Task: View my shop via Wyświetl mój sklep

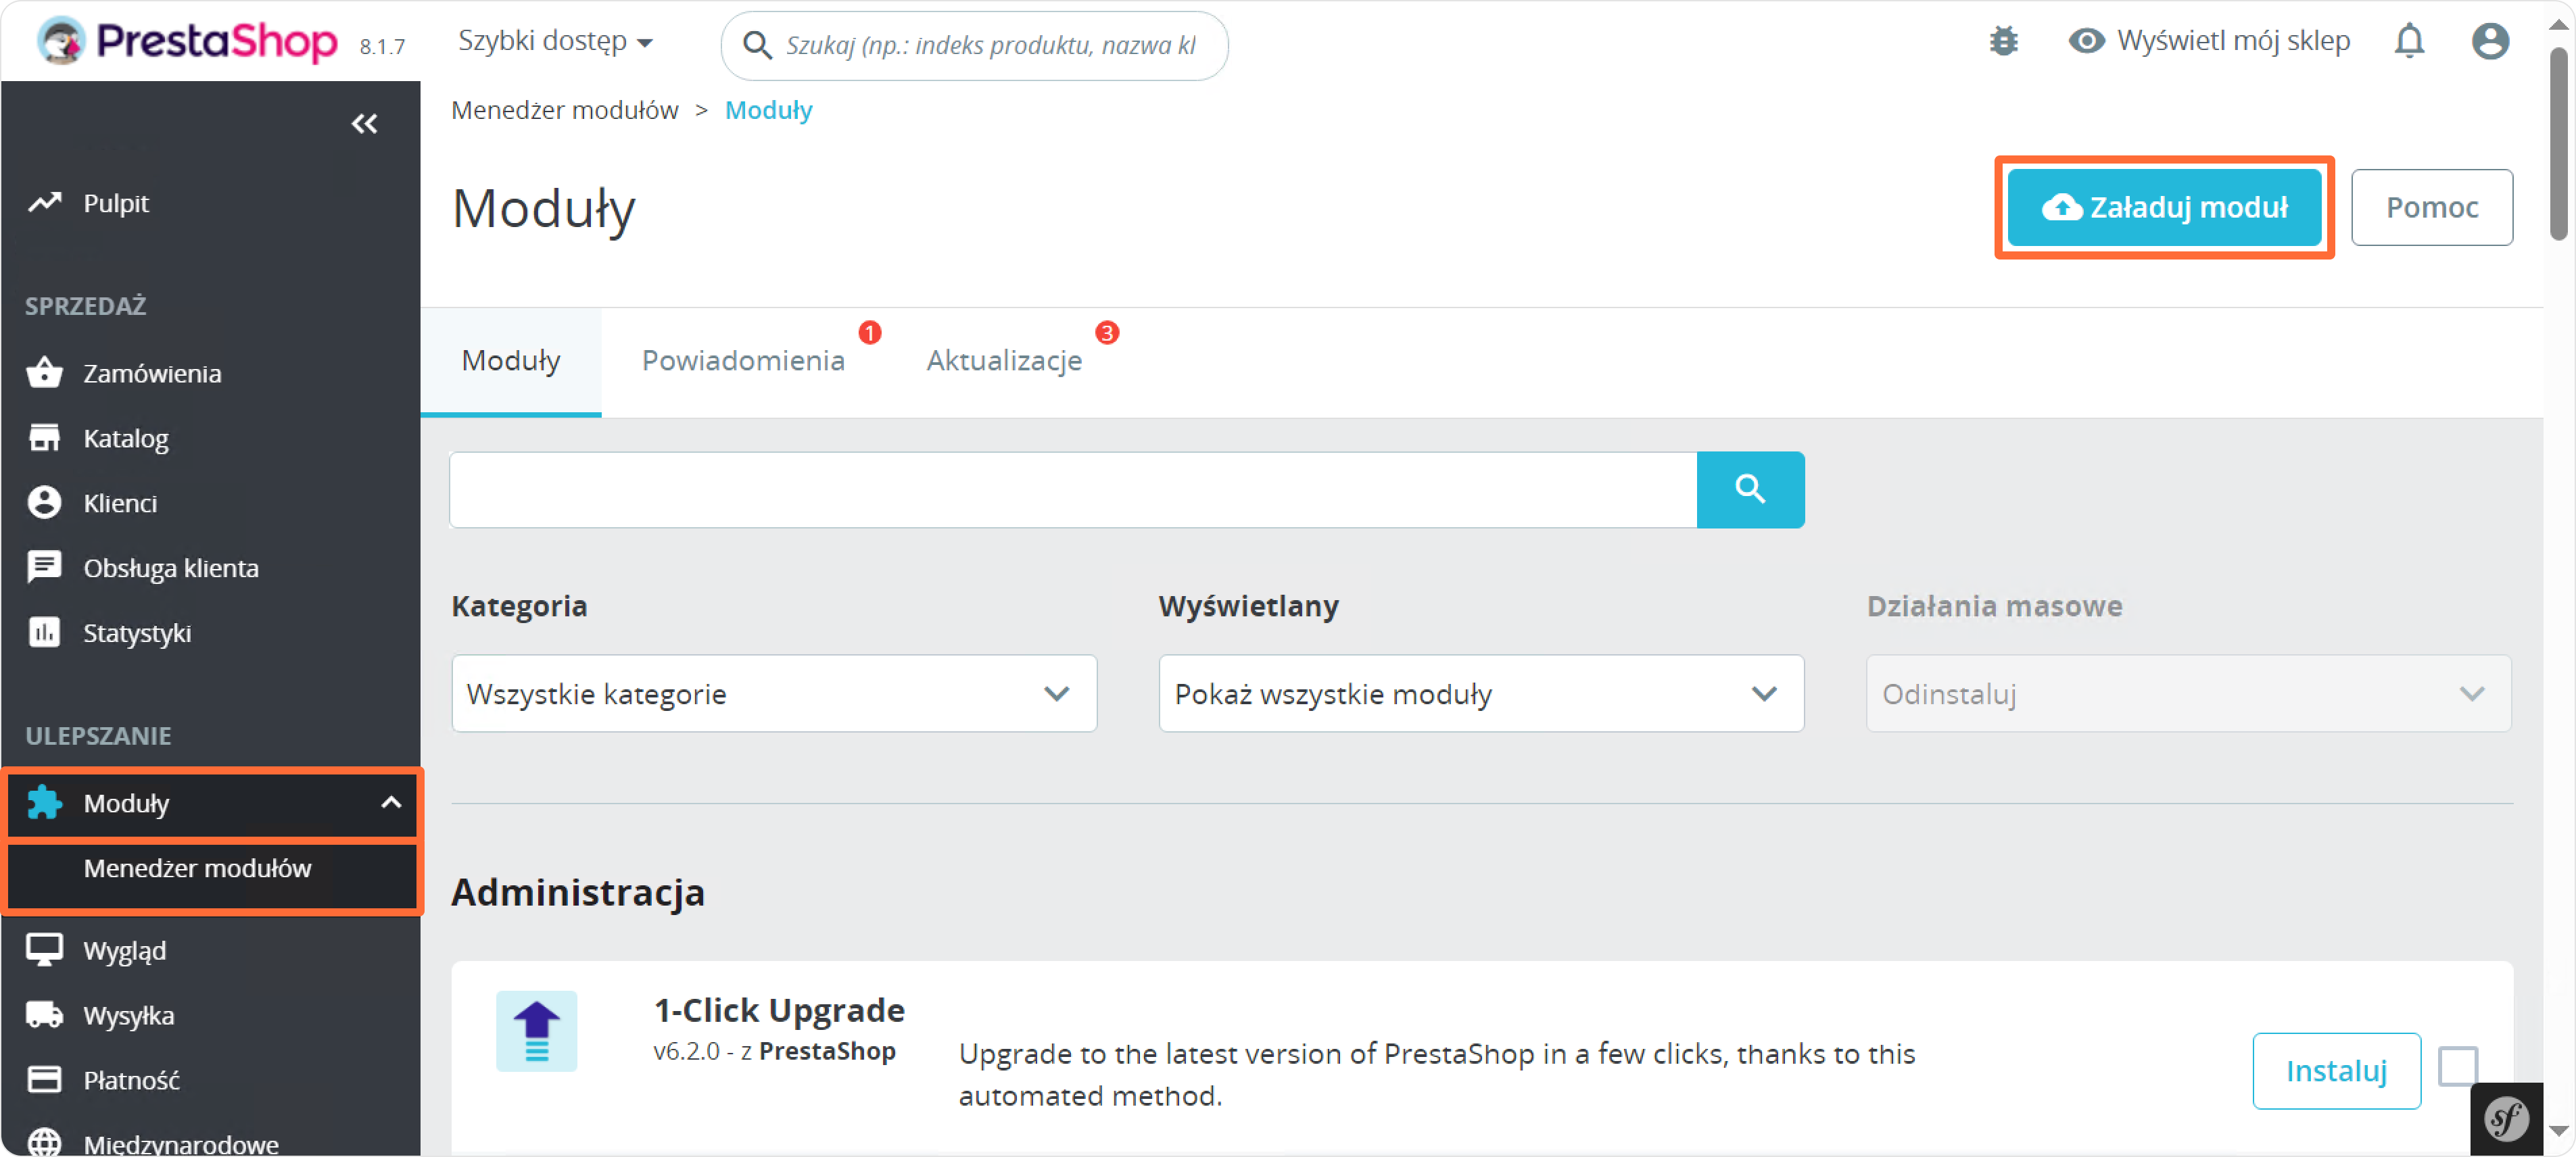Action: (x=2210, y=41)
